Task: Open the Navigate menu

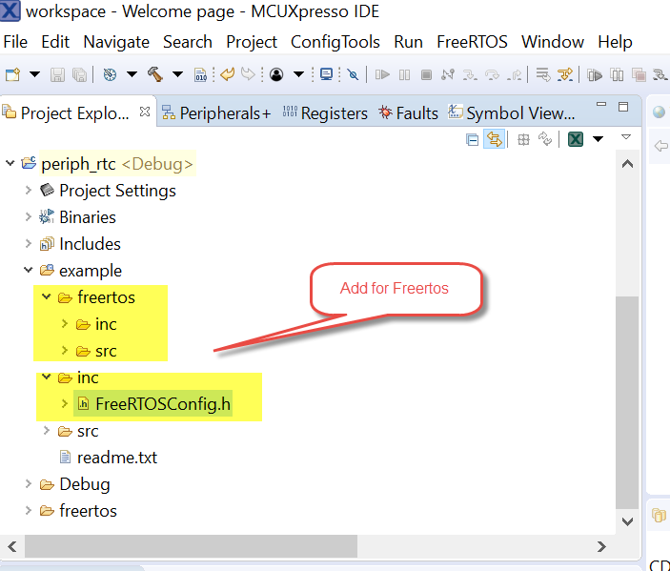Action: [116, 42]
